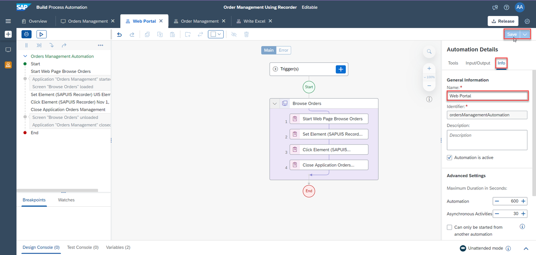Viewport: 536px width, 255px height.
Task: Click the Name field containing Web Portal
Action: [487, 96]
